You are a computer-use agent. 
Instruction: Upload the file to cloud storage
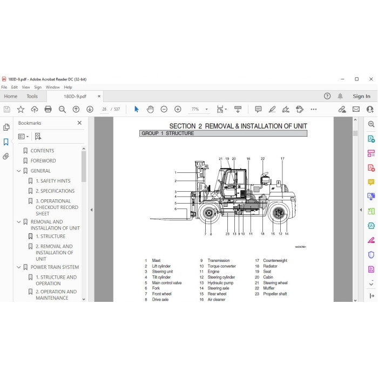[x=35, y=110]
